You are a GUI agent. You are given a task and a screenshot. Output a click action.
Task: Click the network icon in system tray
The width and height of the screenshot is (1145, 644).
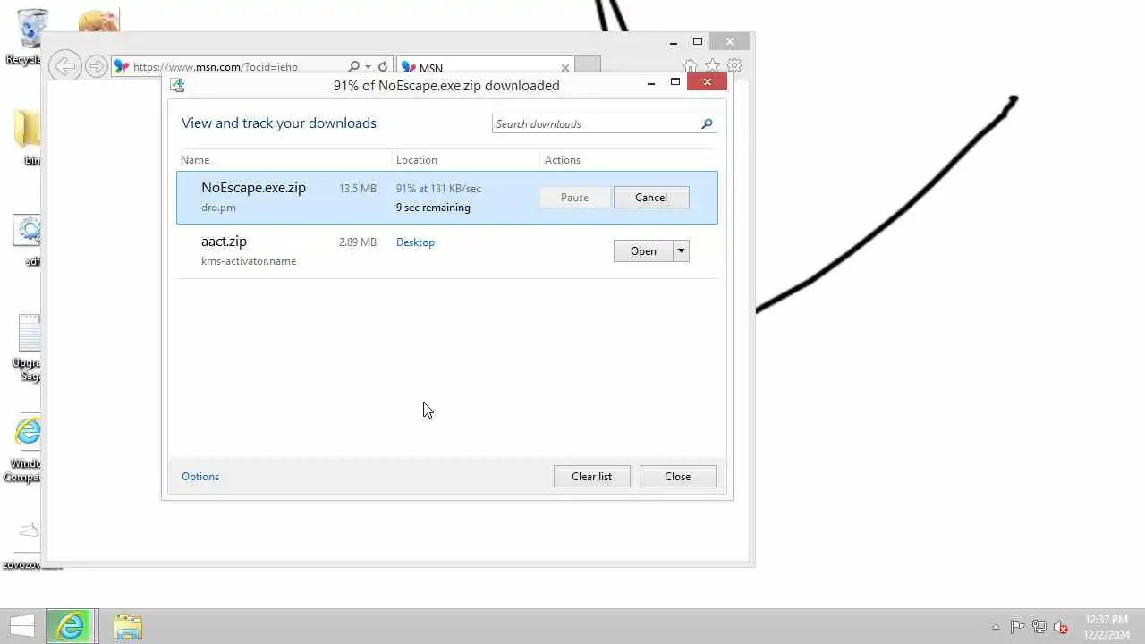[x=1039, y=627]
